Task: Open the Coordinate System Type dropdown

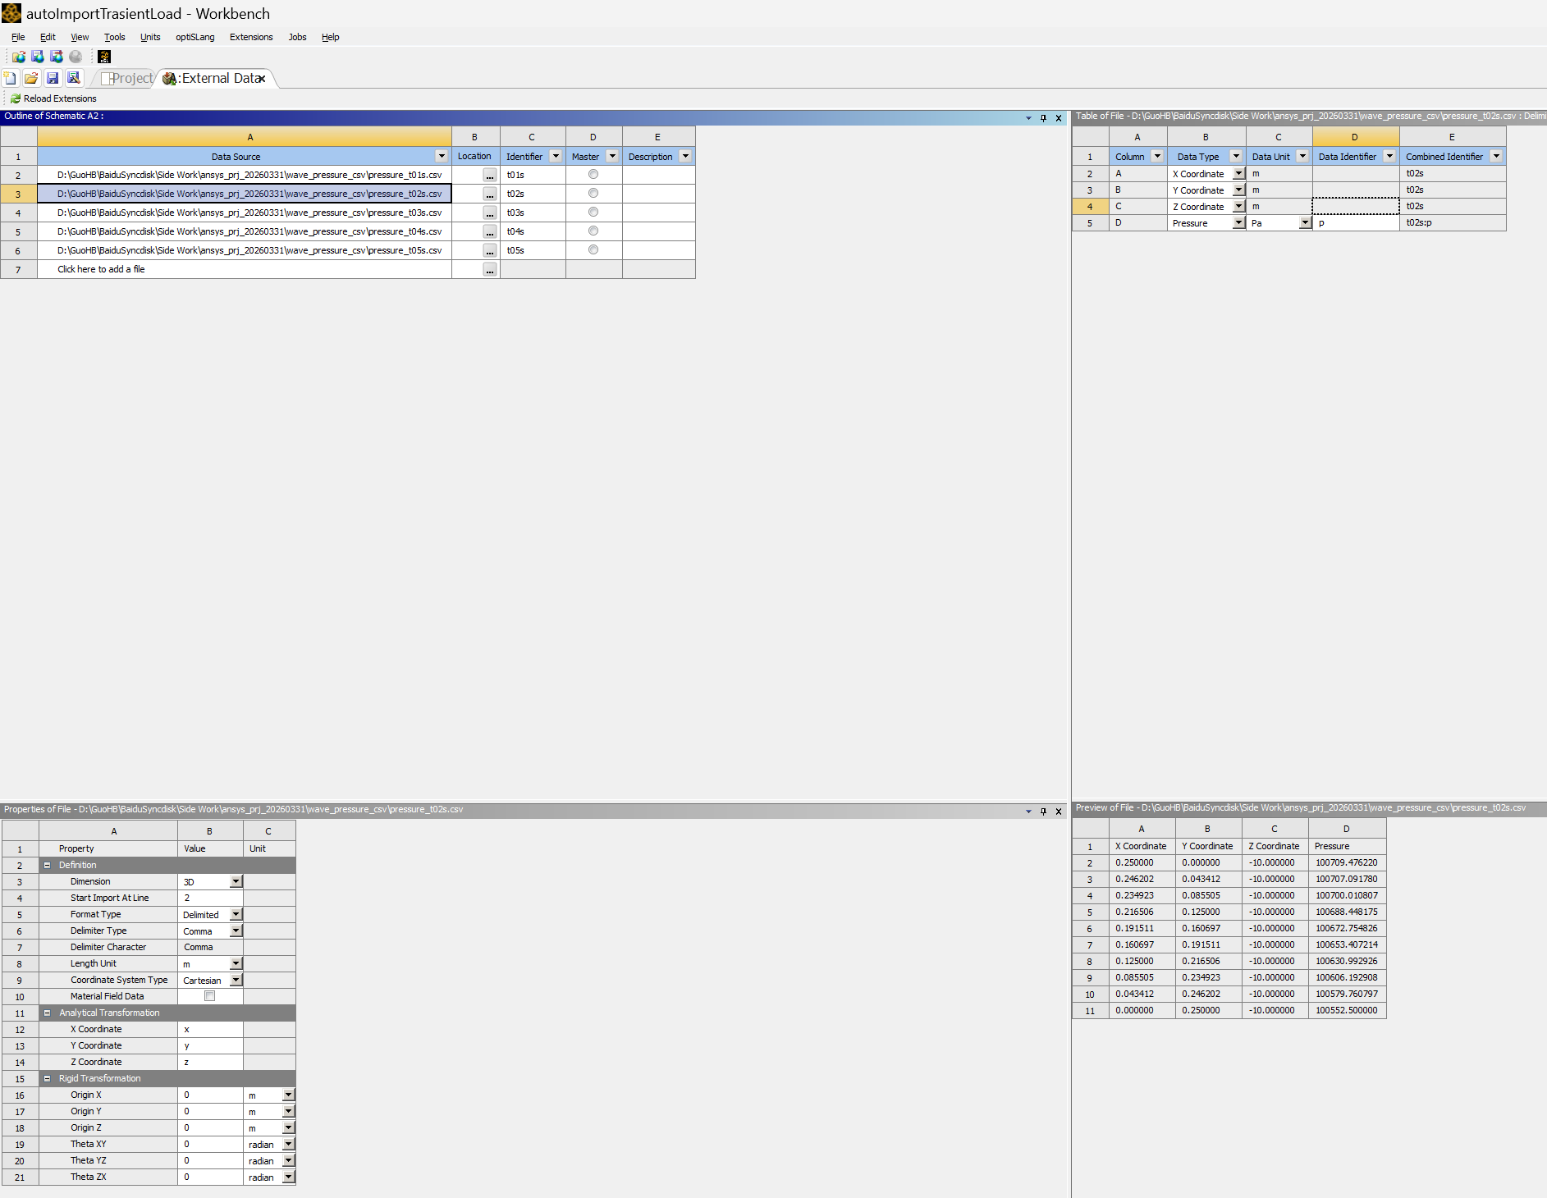Action: pyautogui.click(x=236, y=980)
